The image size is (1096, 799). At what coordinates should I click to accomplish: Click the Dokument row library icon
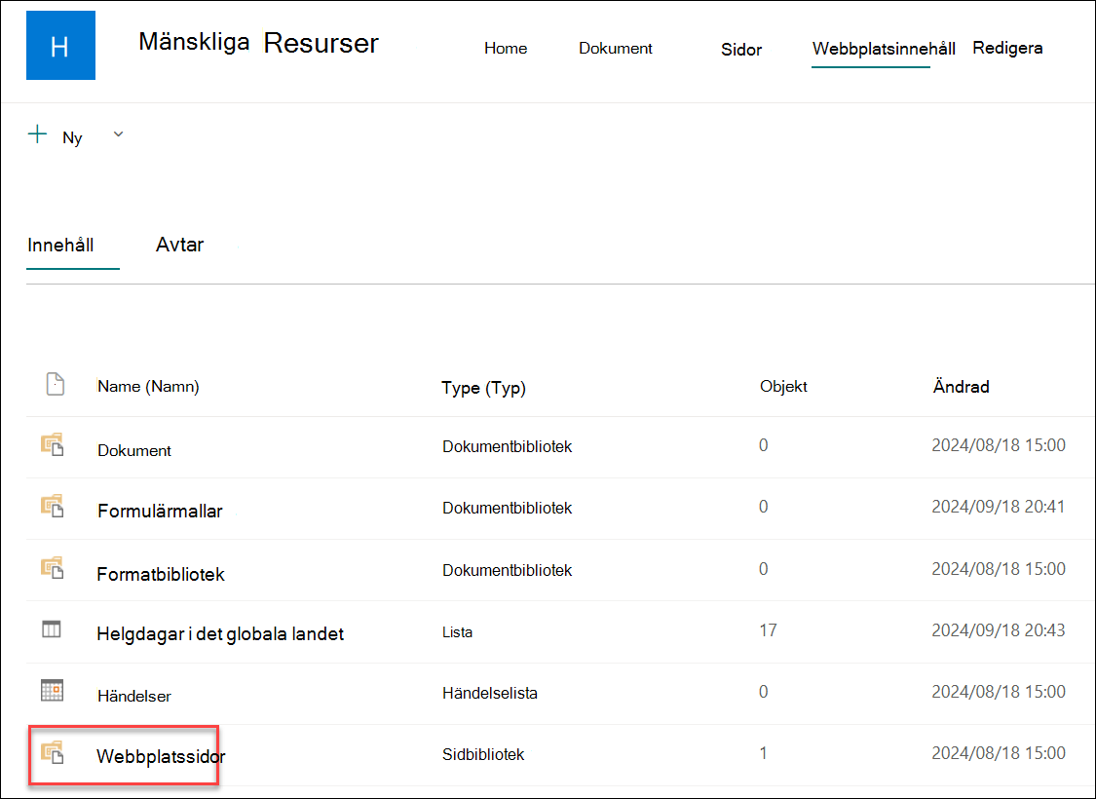pyautogui.click(x=53, y=444)
